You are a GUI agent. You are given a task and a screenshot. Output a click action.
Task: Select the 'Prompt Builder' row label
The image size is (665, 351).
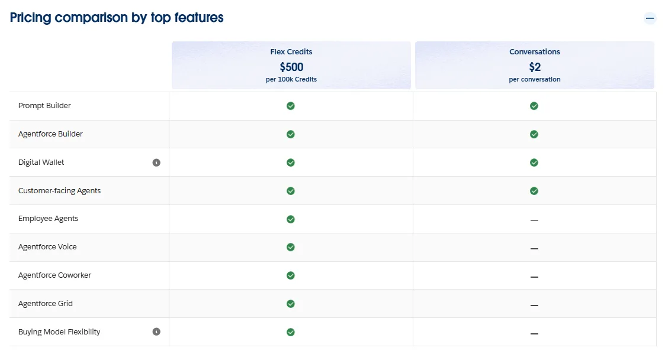44,105
